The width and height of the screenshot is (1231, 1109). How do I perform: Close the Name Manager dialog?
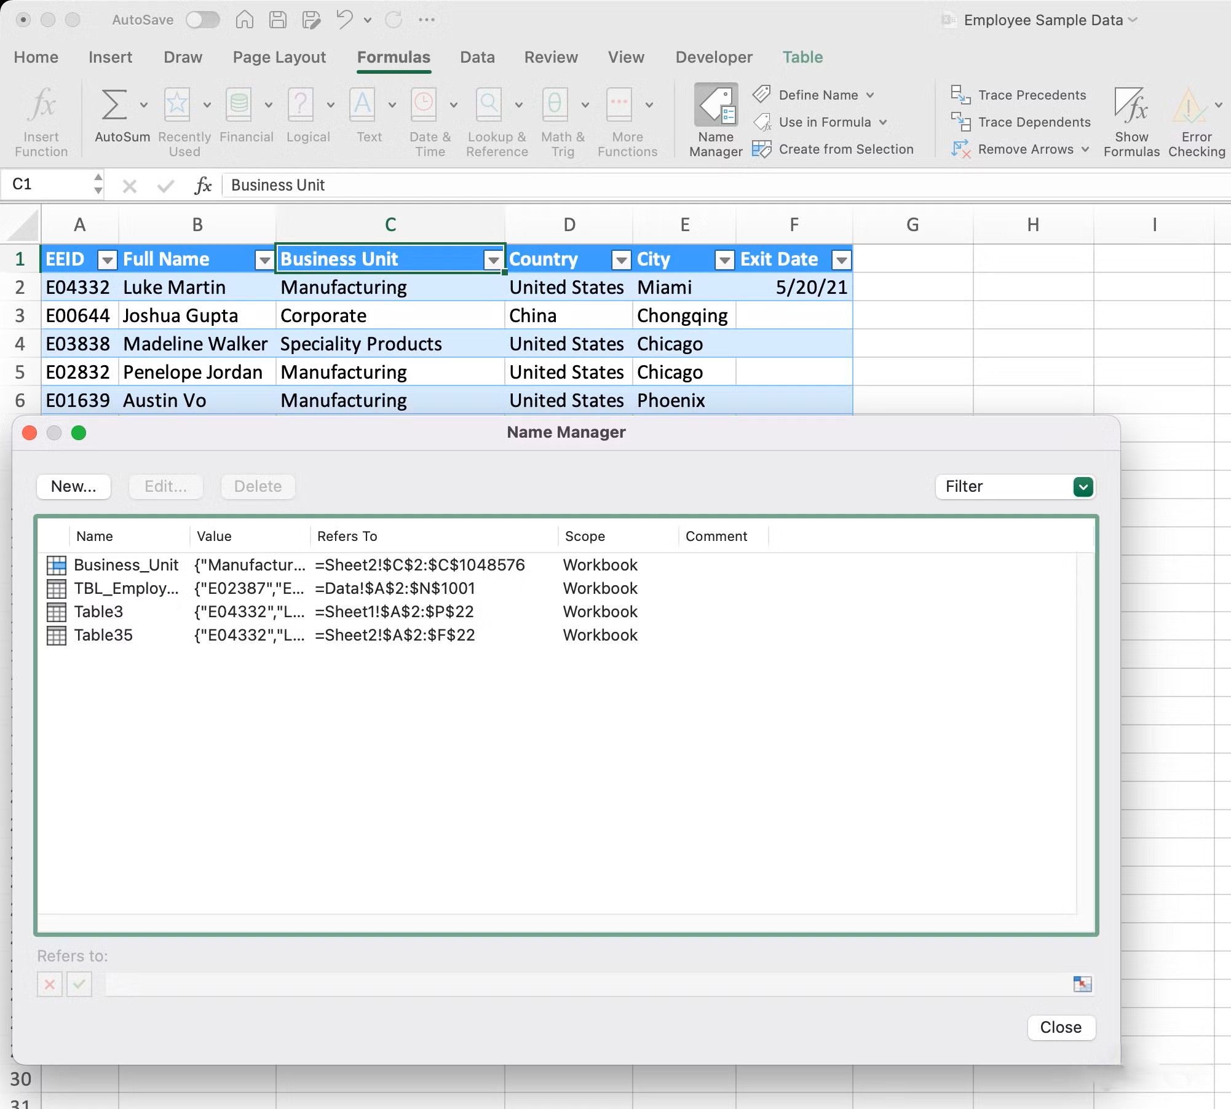coord(1061,1027)
